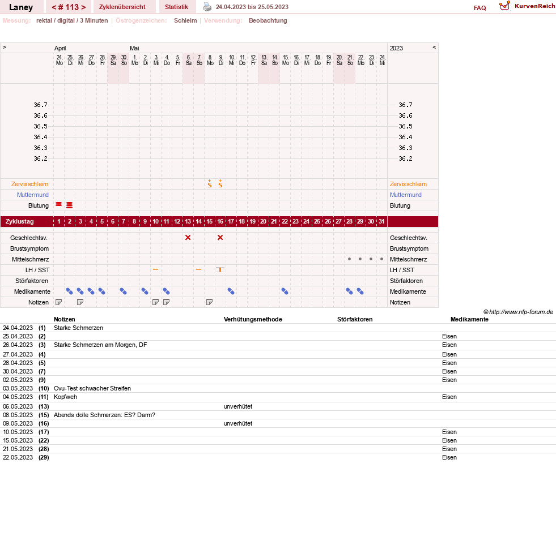This screenshot has height=545, width=556.
Task: Click the red X on cycle day 13
Action: point(188,238)
